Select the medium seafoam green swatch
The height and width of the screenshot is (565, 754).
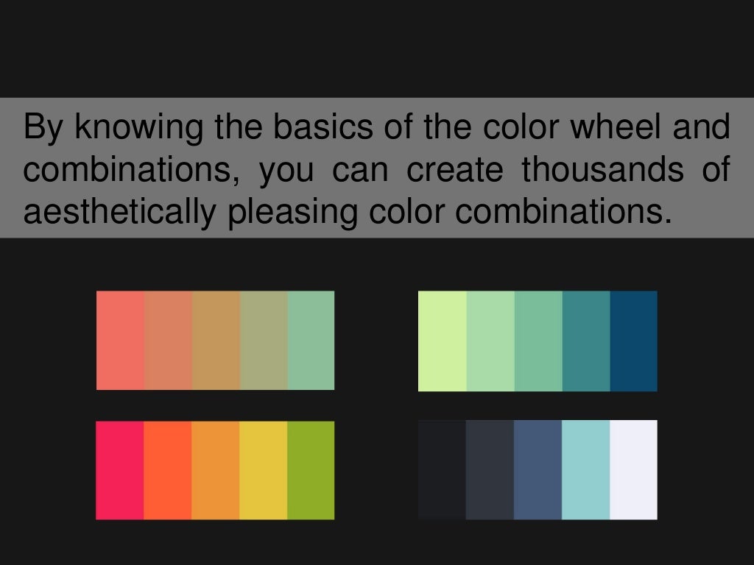[538, 341]
